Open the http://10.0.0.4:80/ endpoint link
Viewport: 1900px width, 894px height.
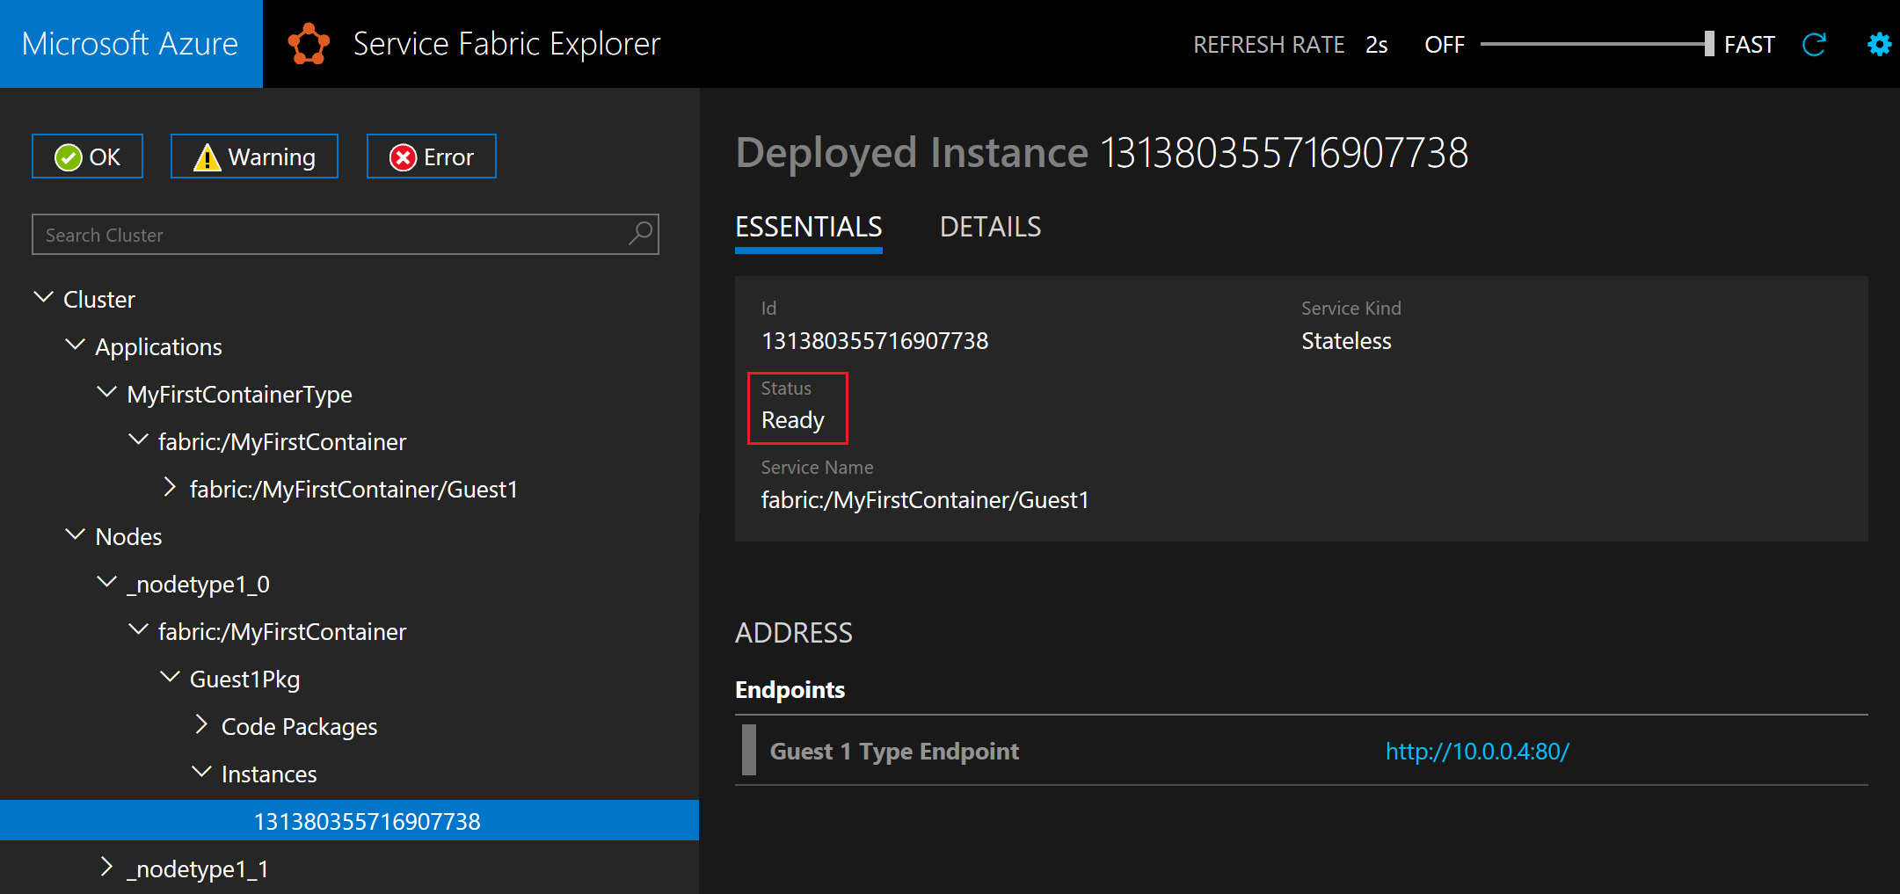coord(1477,752)
